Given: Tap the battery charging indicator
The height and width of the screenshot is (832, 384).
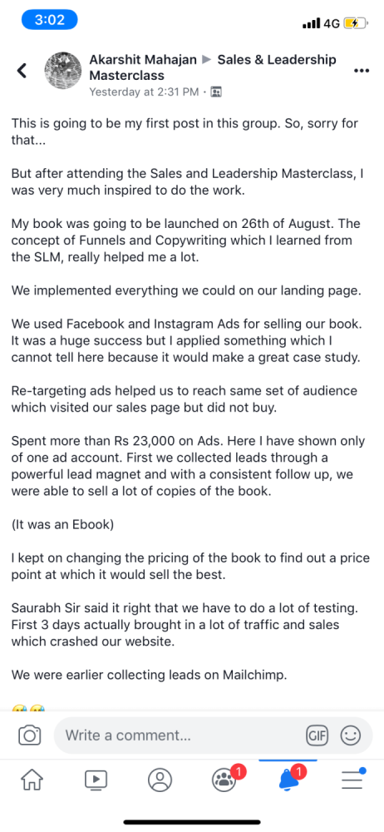Looking at the screenshot, I should [x=355, y=23].
